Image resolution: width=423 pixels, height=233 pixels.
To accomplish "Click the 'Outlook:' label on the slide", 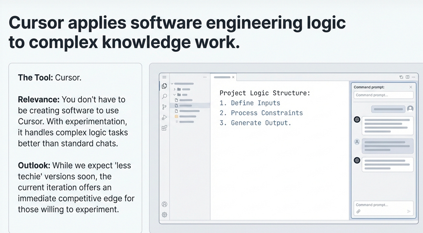I will (34, 165).
